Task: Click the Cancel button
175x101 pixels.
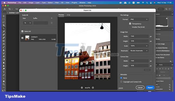Action: pos(140,88)
